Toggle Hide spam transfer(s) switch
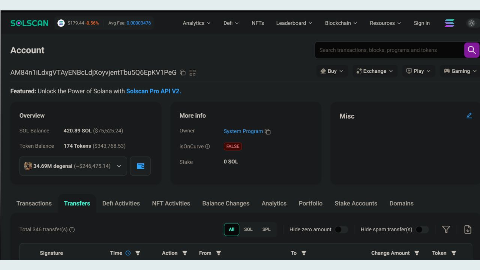 [x=422, y=229]
